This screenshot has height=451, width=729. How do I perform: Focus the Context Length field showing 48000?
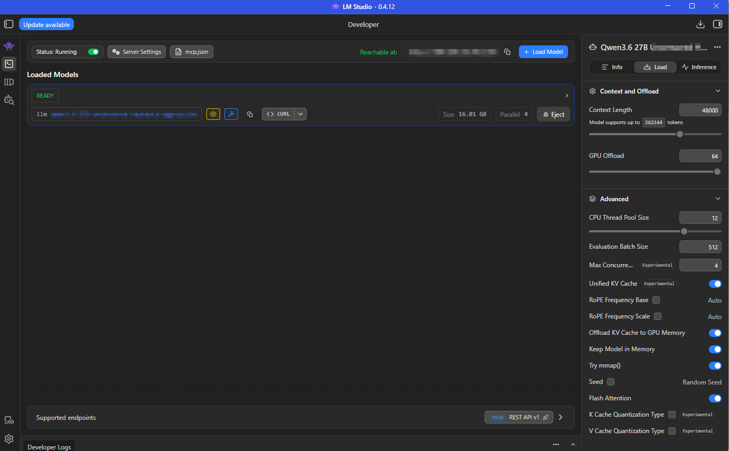coord(700,110)
